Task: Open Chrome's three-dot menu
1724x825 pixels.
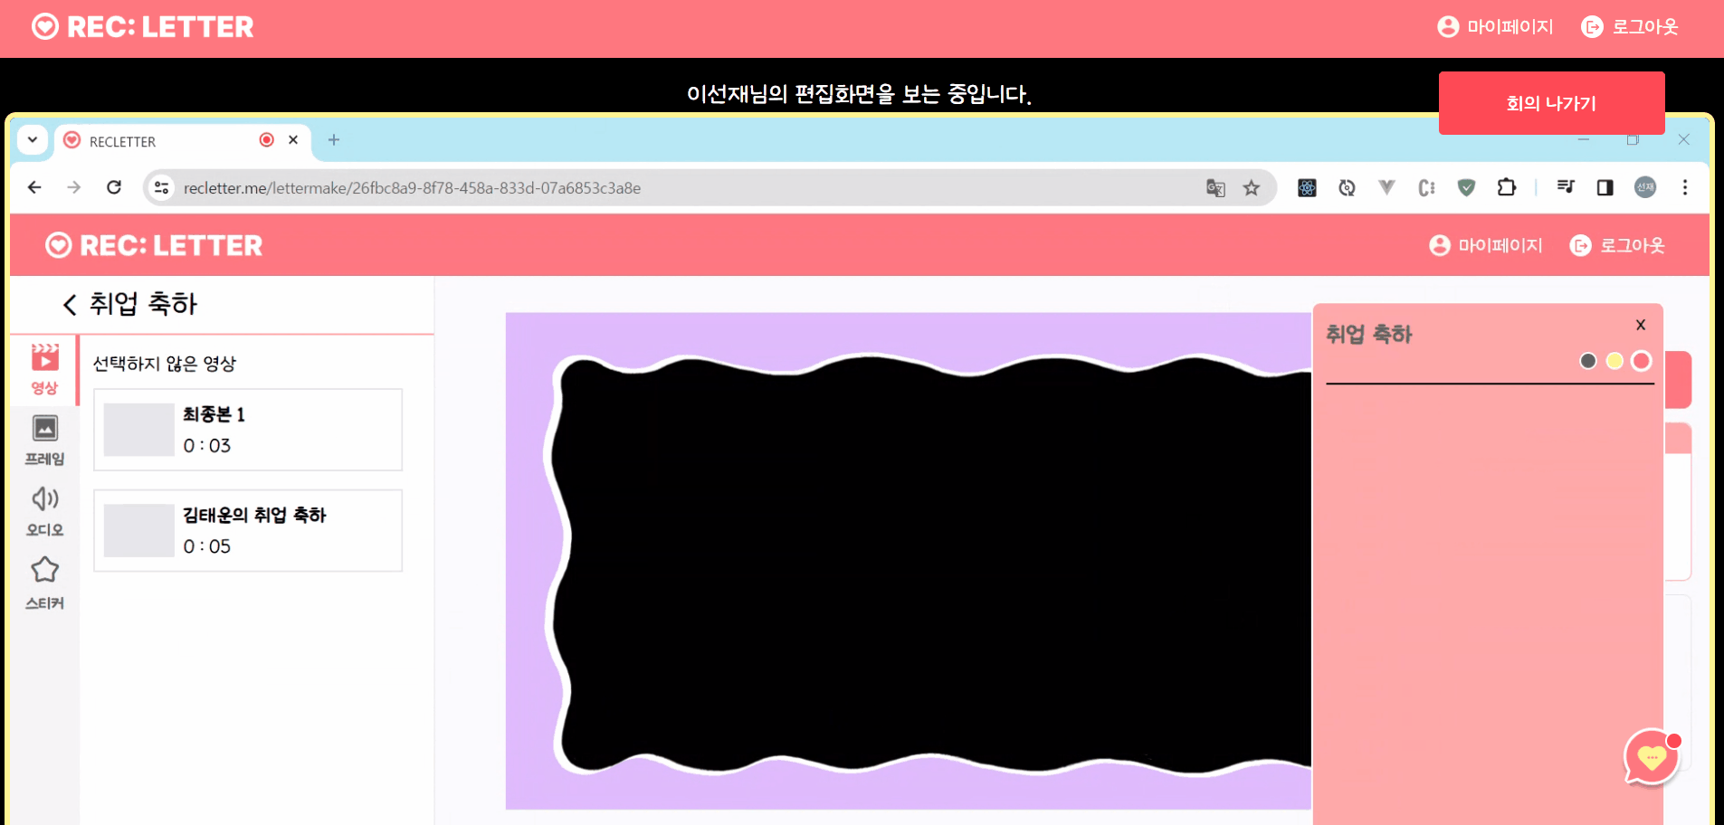Action: tap(1684, 187)
